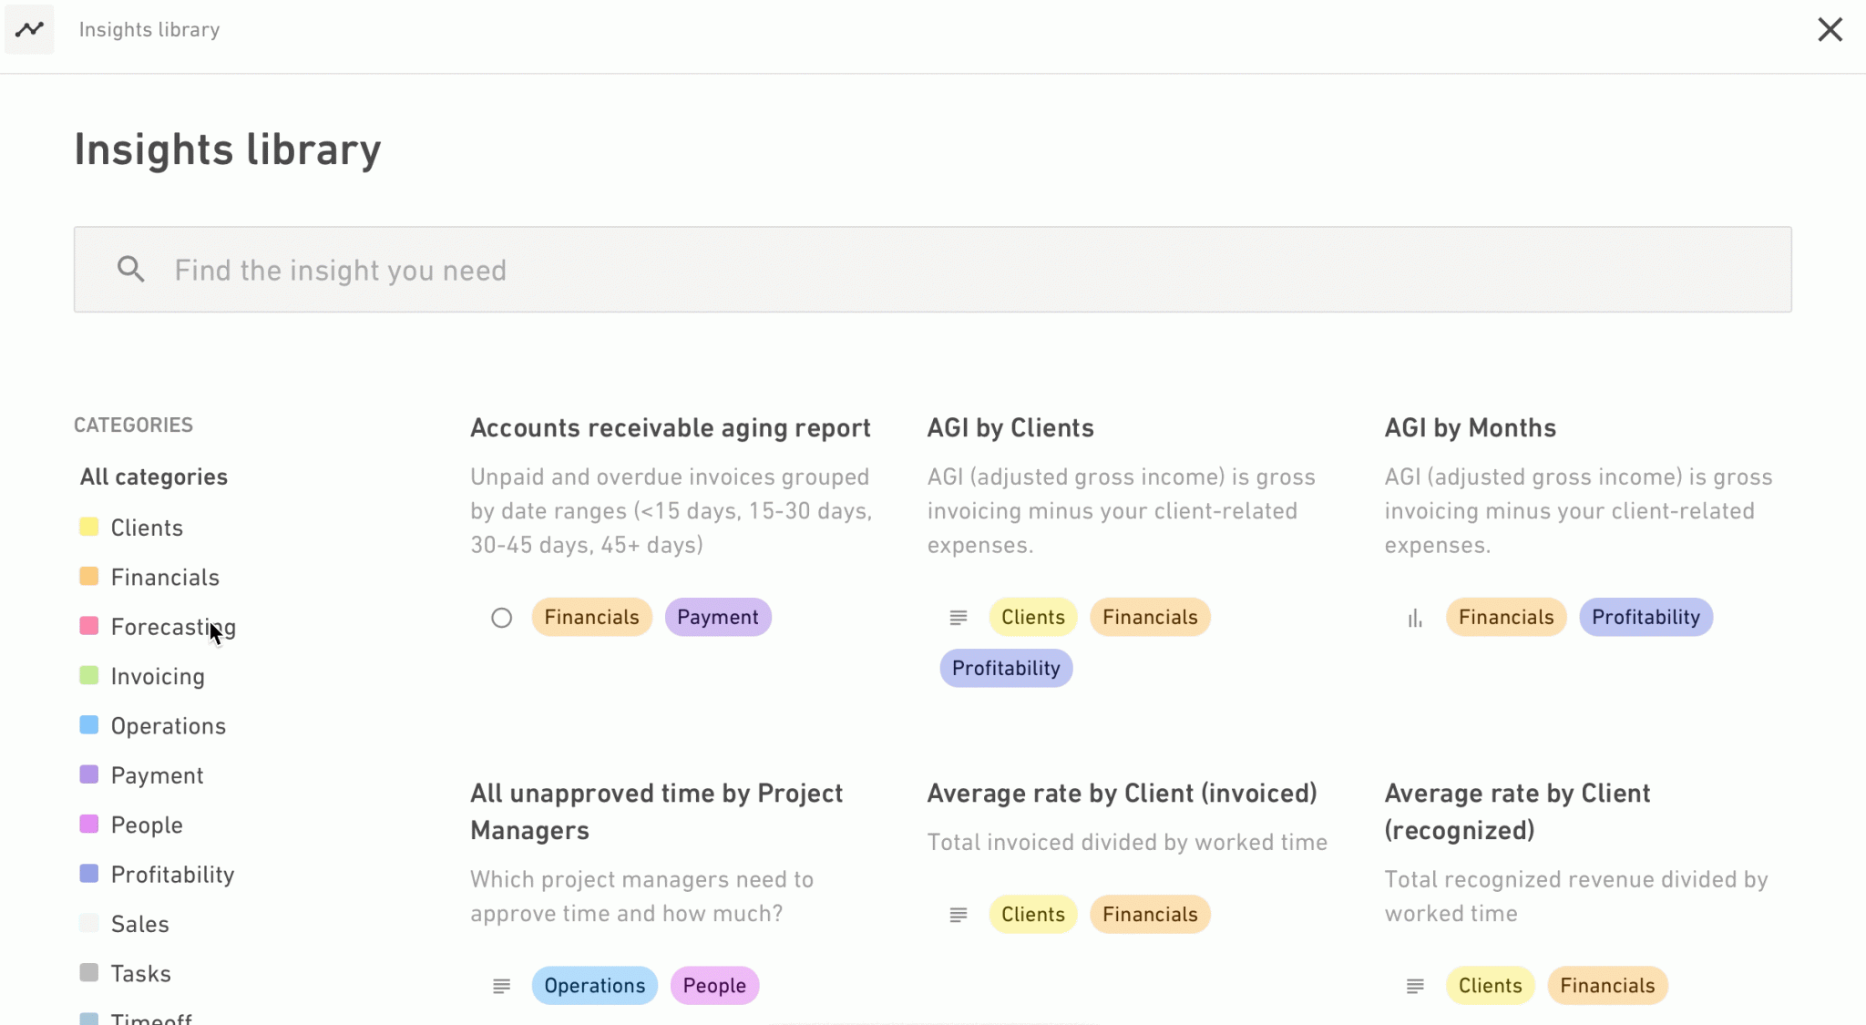The image size is (1866, 1025).
Task: Click Clients tag on AGI by Clients
Action: pos(1033,617)
